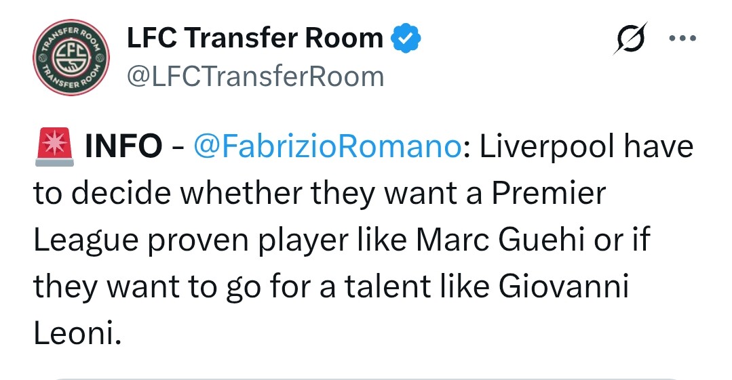Open the @LFCTransferRoom handle link
The image size is (732, 380).
pyautogui.click(x=255, y=77)
